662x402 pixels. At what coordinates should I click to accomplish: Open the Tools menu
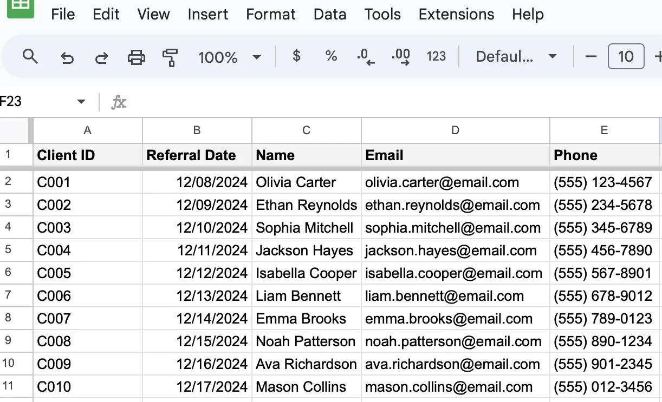[382, 14]
